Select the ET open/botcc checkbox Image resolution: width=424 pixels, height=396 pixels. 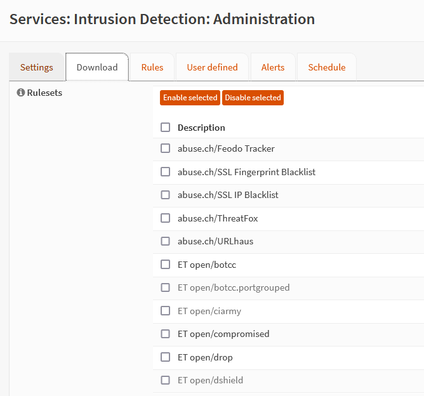coord(166,265)
